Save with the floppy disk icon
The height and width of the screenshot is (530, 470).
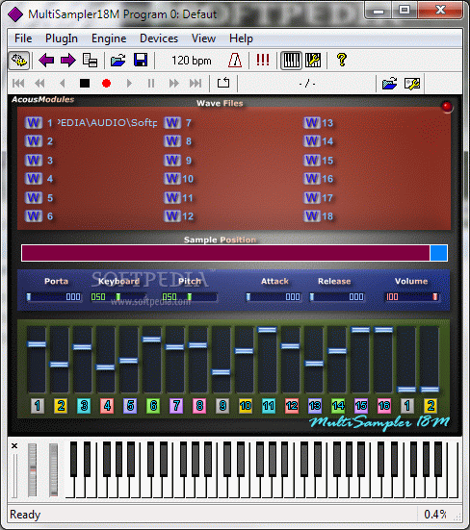click(x=141, y=61)
